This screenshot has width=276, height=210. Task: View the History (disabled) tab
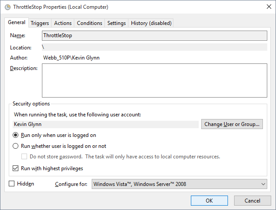click(151, 23)
